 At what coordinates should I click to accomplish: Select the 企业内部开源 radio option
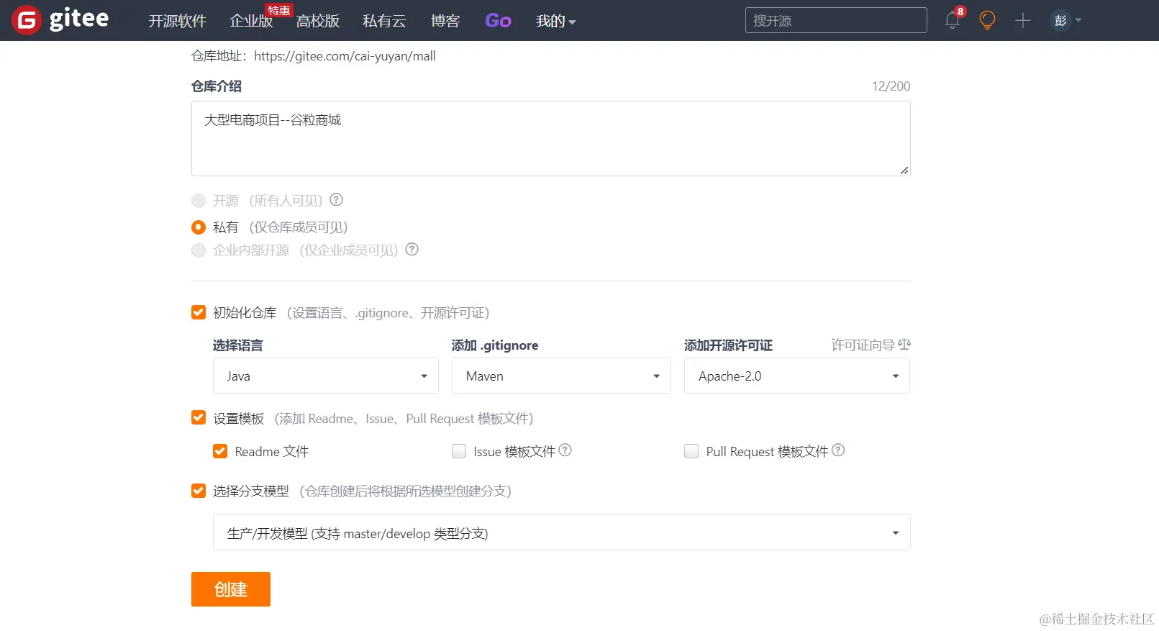199,250
